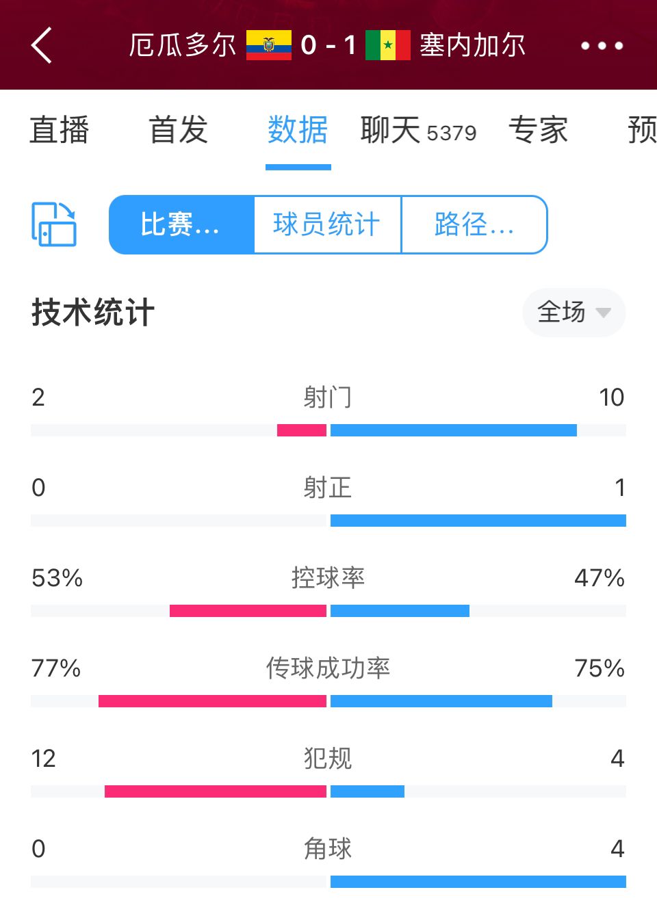The width and height of the screenshot is (657, 918).
Task: Tap the 射门 shots stat bar
Action: [328, 430]
